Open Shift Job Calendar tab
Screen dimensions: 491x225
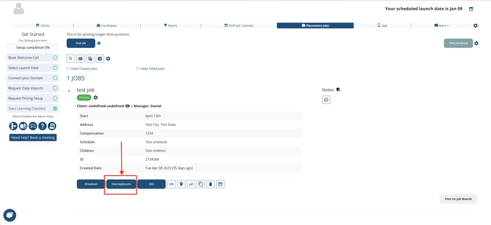(239, 26)
